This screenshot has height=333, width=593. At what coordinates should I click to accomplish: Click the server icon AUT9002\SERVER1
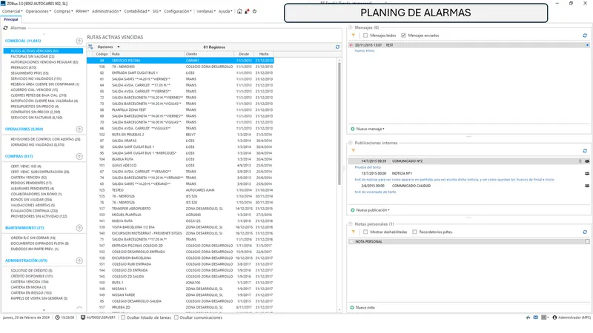pos(83,317)
